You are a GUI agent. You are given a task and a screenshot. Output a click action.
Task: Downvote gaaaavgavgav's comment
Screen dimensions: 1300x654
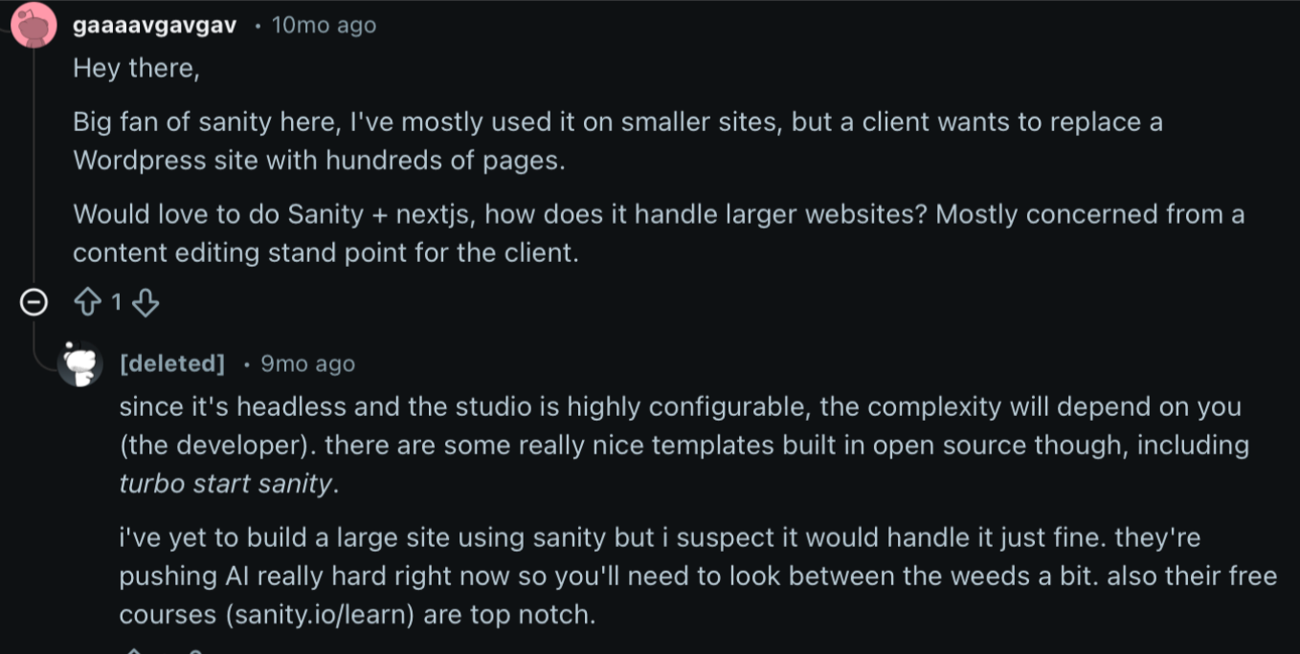click(x=145, y=303)
